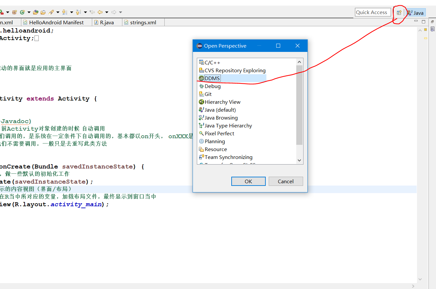Select CVS Repository Exploring perspective

(x=232, y=70)
